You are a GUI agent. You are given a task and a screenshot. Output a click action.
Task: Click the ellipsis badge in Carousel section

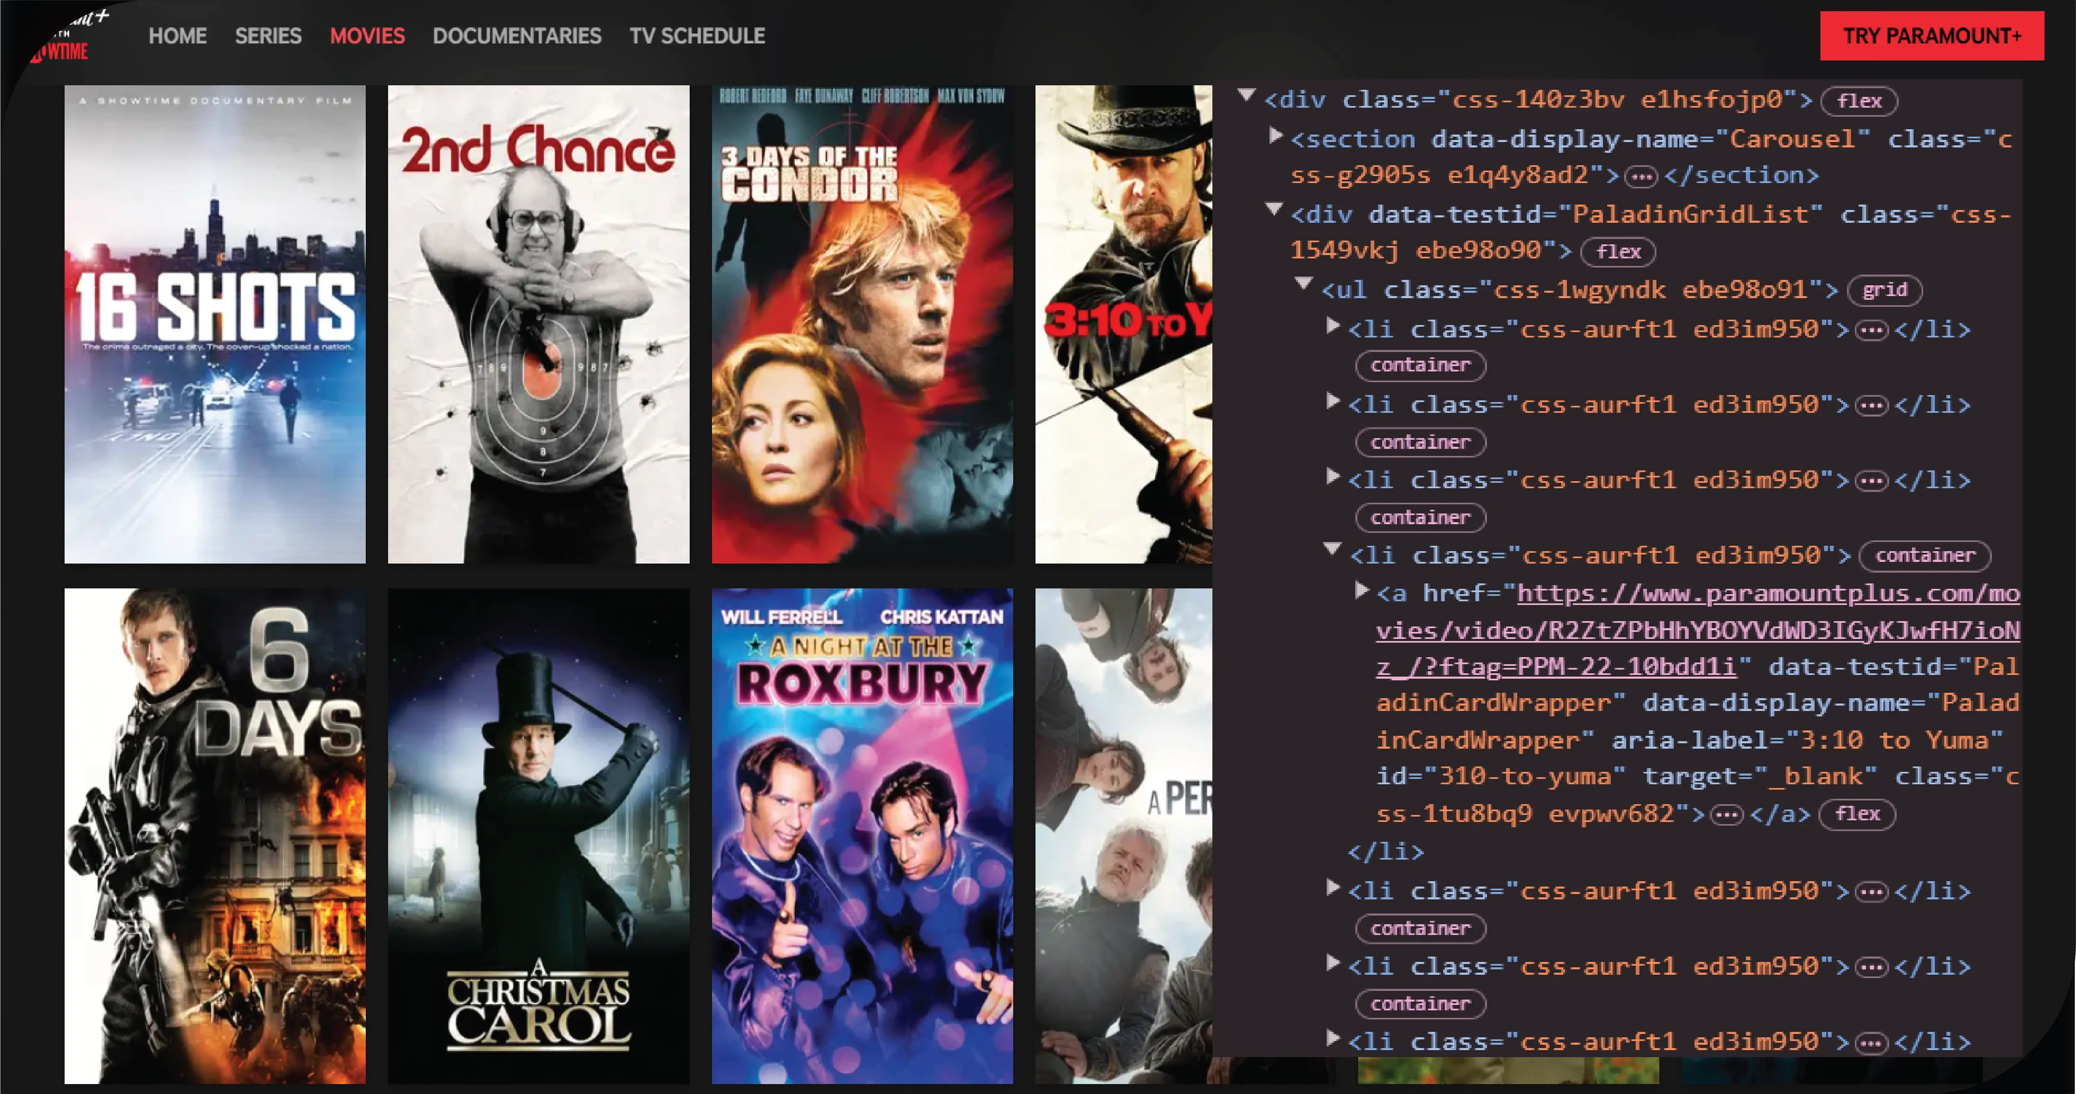click(1641, 176)
